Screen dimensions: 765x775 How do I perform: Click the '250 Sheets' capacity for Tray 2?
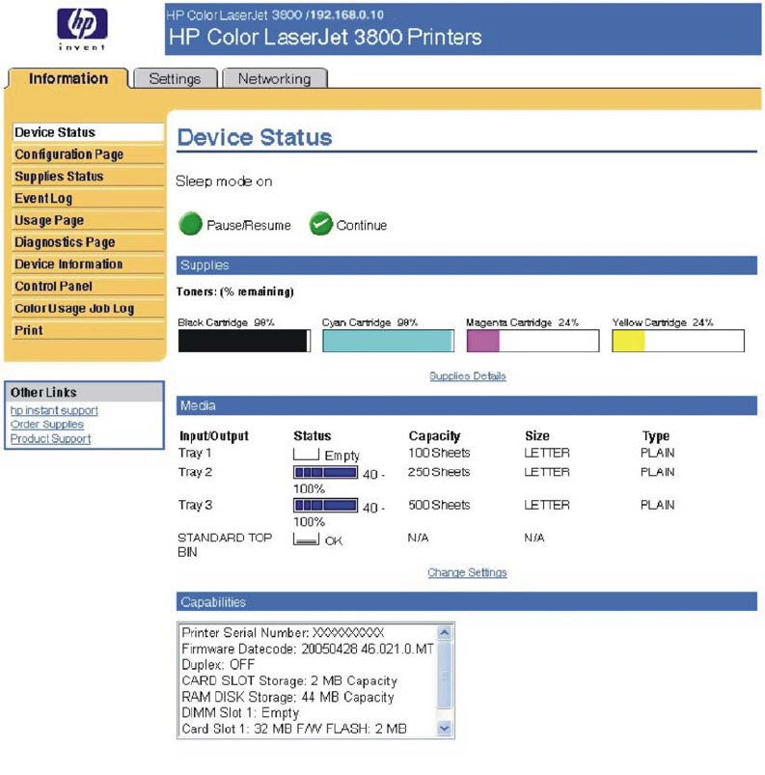coord(439,472)
